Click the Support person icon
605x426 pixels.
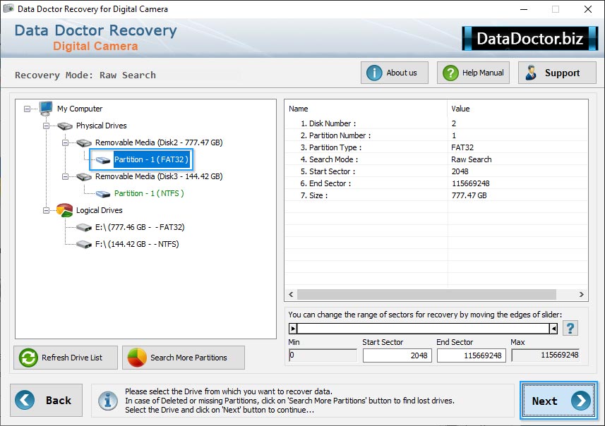tap(531, 73)
